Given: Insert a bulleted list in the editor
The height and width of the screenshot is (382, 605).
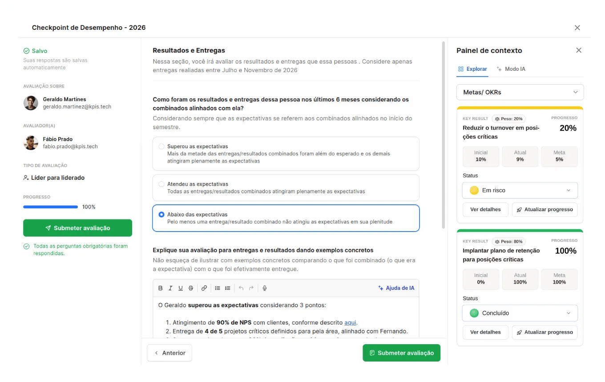Looking at the screenshot, I should point(218,288).
